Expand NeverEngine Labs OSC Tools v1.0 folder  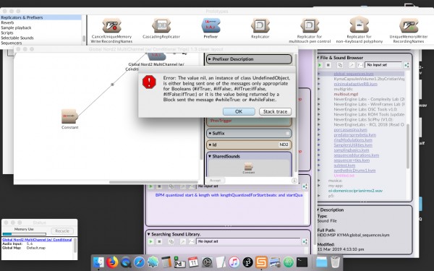(318, 109)
